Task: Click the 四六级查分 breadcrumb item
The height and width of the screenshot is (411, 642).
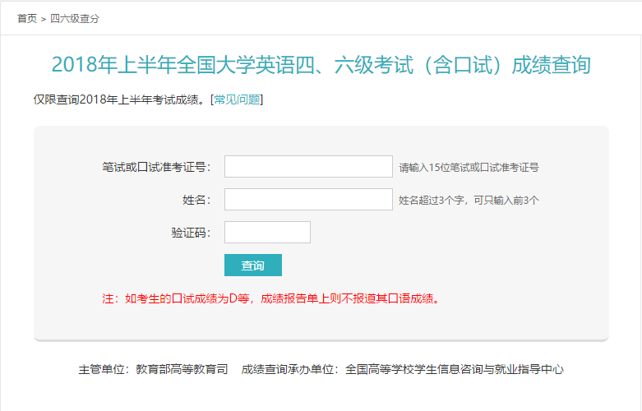Action: (x=74, y=18)
